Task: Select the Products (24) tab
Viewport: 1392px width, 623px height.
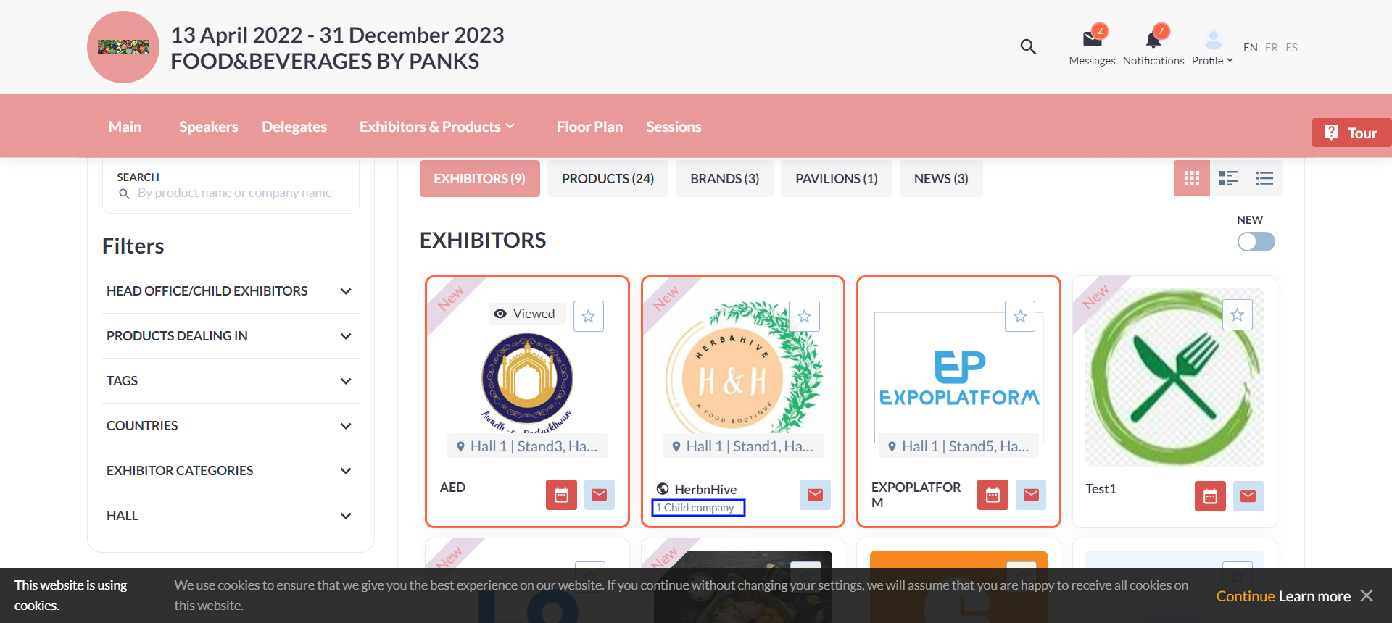Action: [x=608, y=178]
